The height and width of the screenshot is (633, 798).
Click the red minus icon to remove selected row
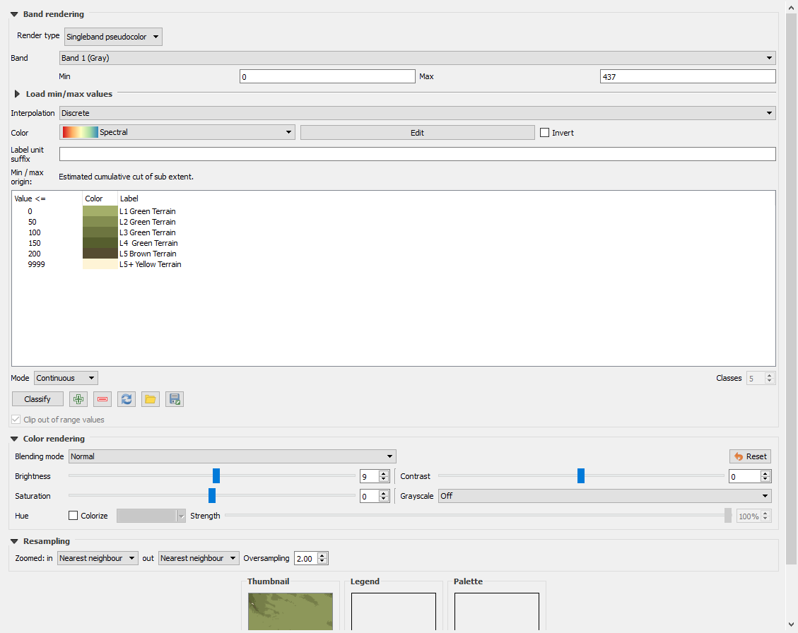pyautogui.click(x=102, y=399)
